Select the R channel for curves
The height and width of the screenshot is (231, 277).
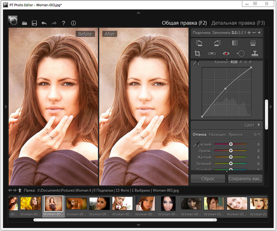[241, 62]
